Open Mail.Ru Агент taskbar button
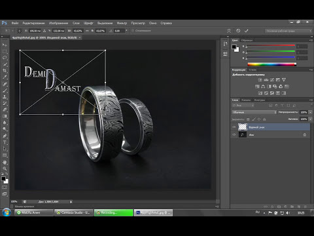 pos(34,212)
